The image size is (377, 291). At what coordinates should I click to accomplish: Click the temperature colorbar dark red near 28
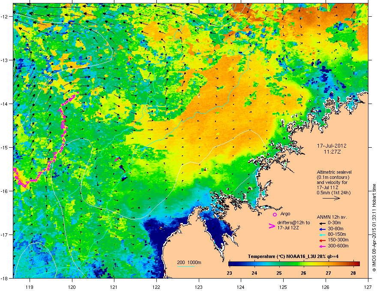pos(357,264)
